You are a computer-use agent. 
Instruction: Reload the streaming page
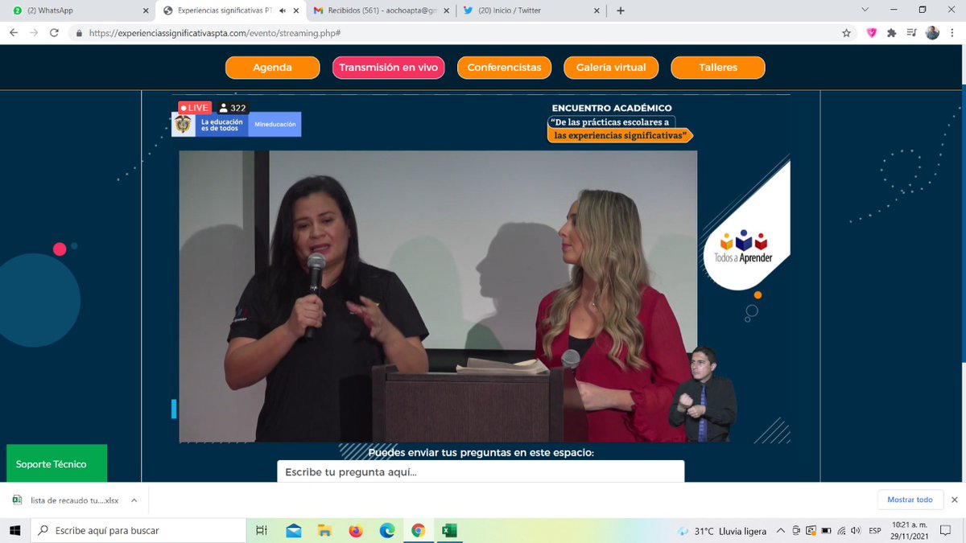click(54, 33)
